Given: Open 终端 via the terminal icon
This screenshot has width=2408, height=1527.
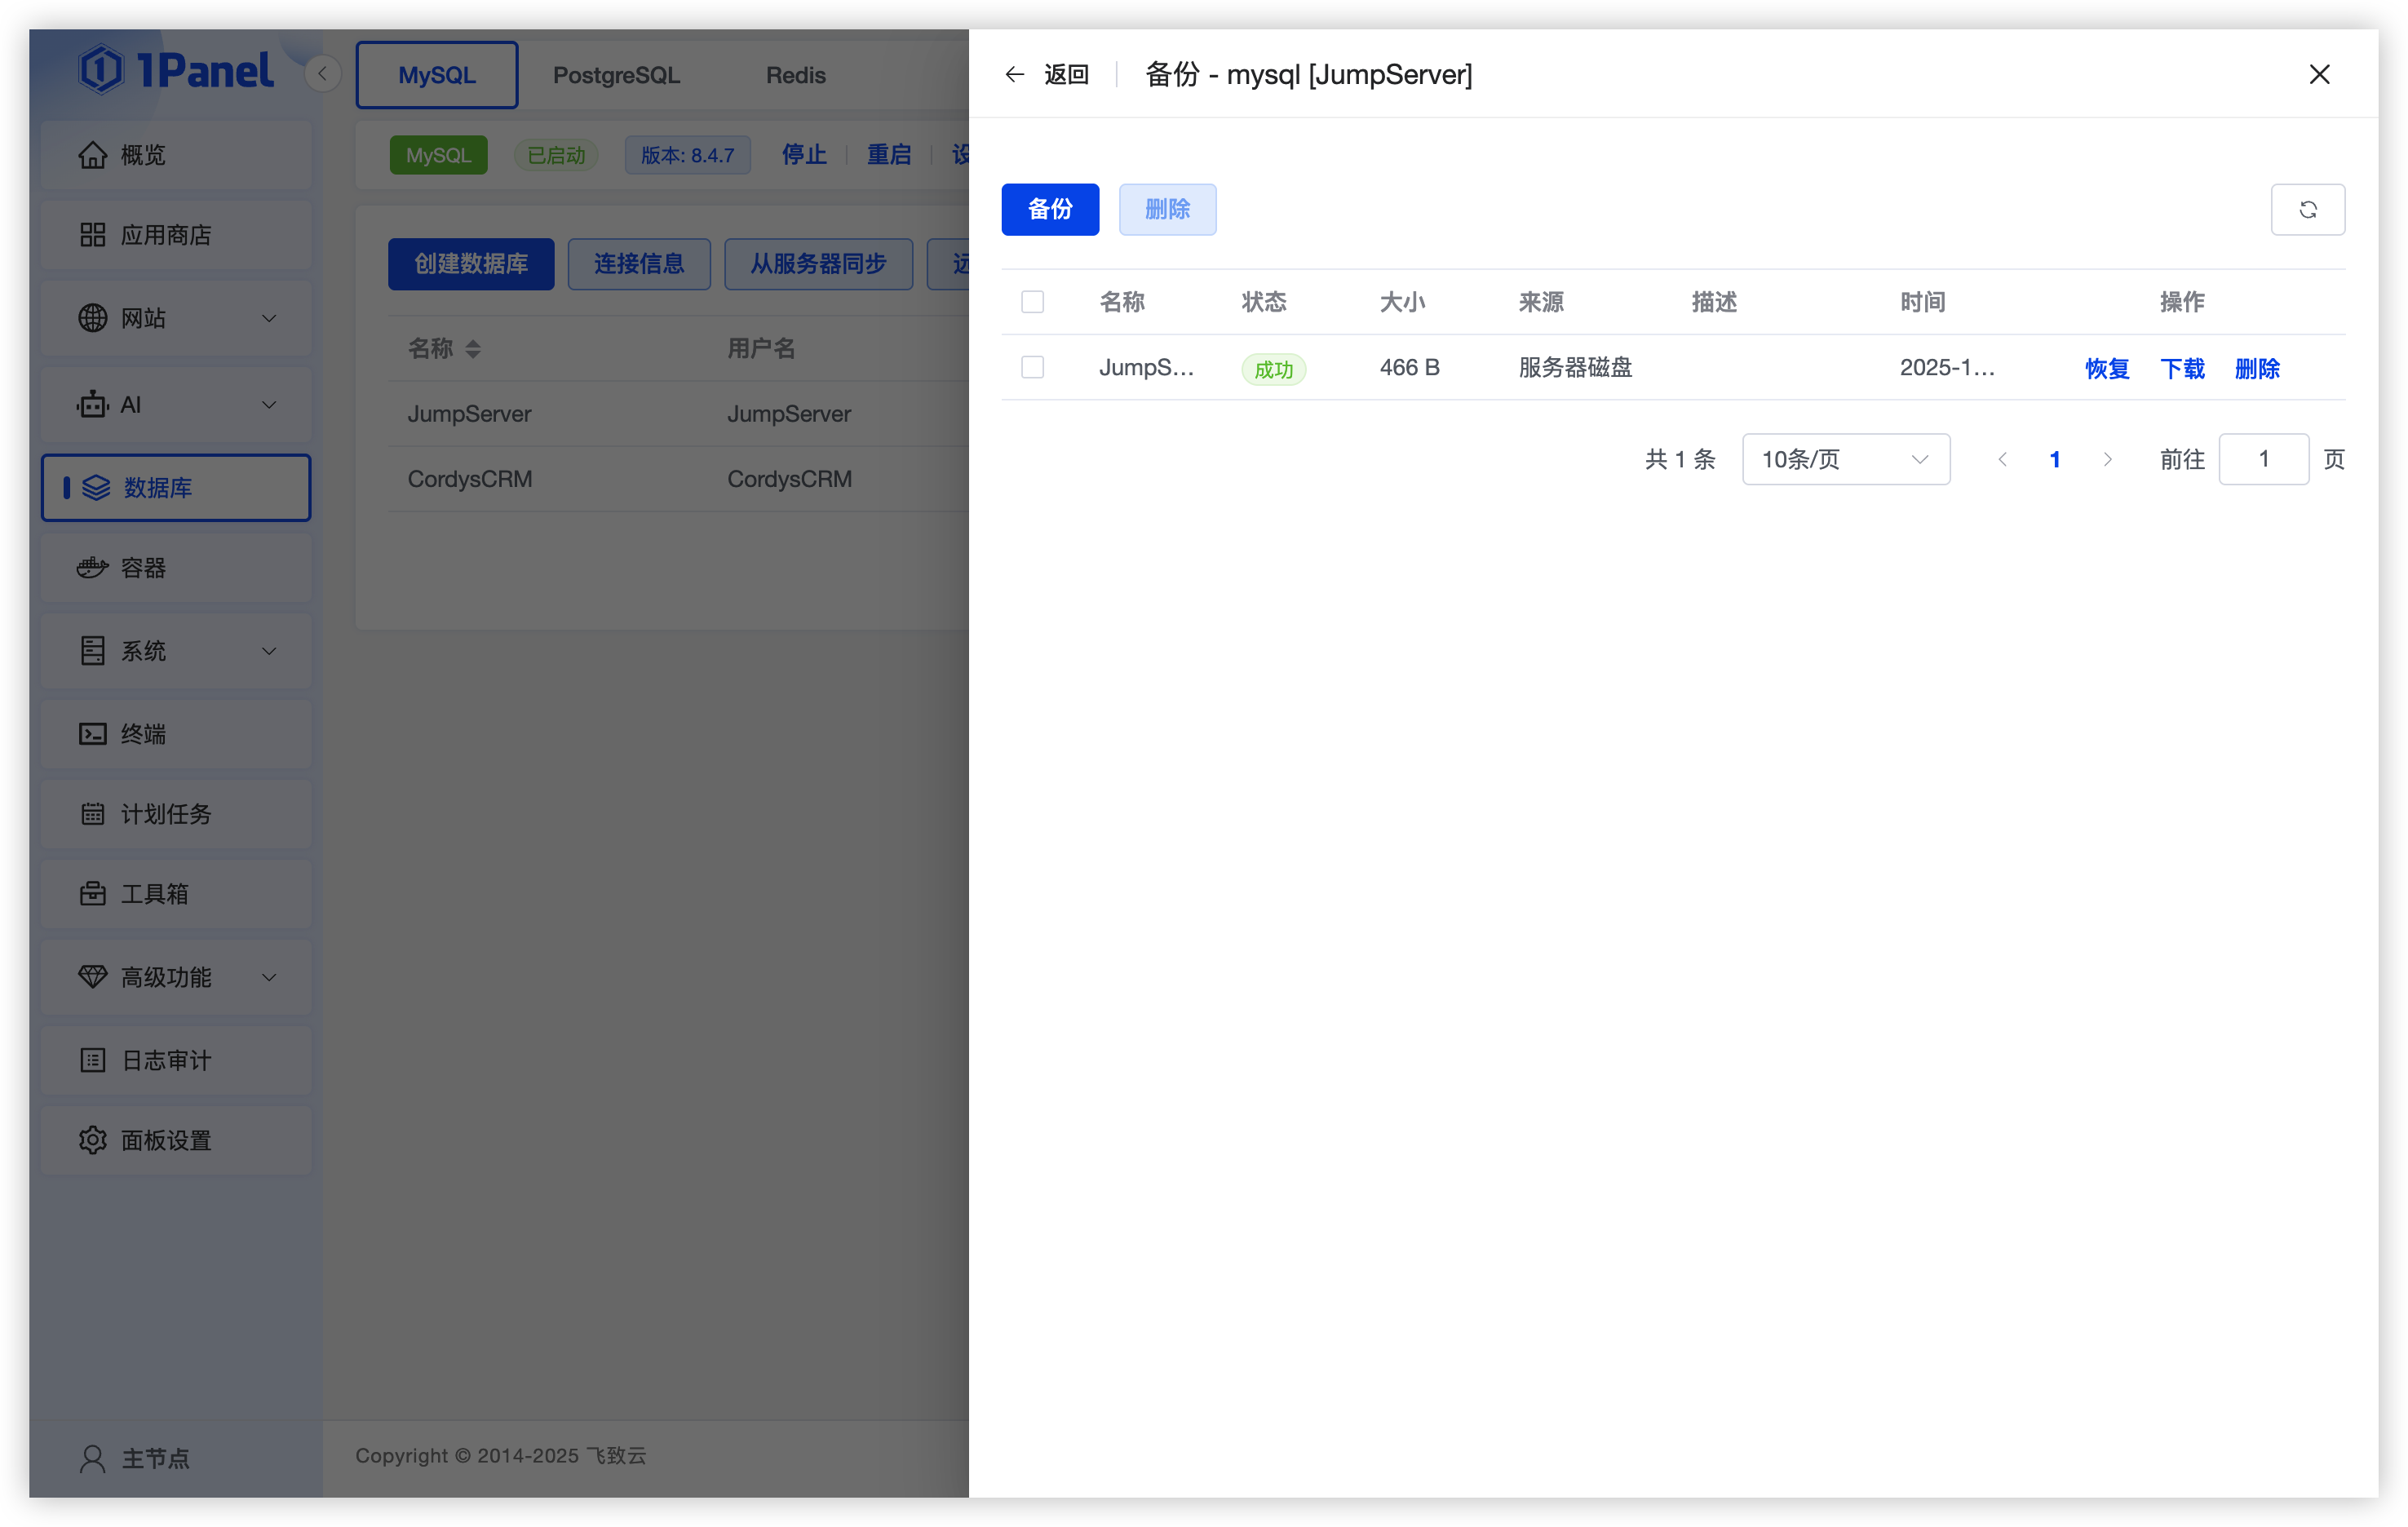Looking at the screenshot, I should click(x=92, y=734).
